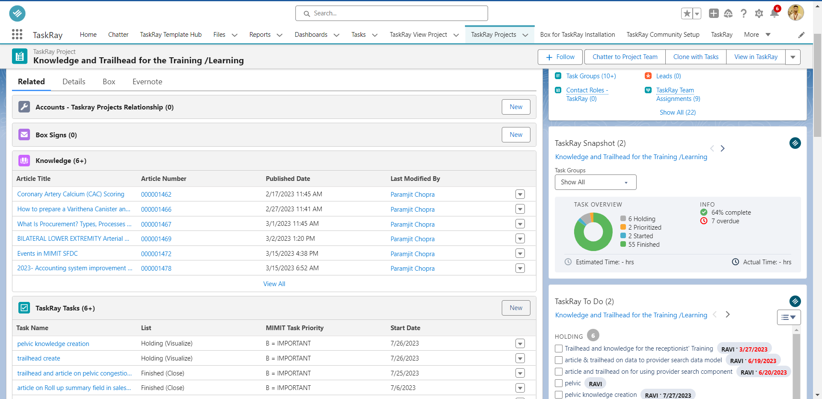This screenshot has height=399, width=822.
Task: Open the Chatter navigation item
Action: pos(118,34)
